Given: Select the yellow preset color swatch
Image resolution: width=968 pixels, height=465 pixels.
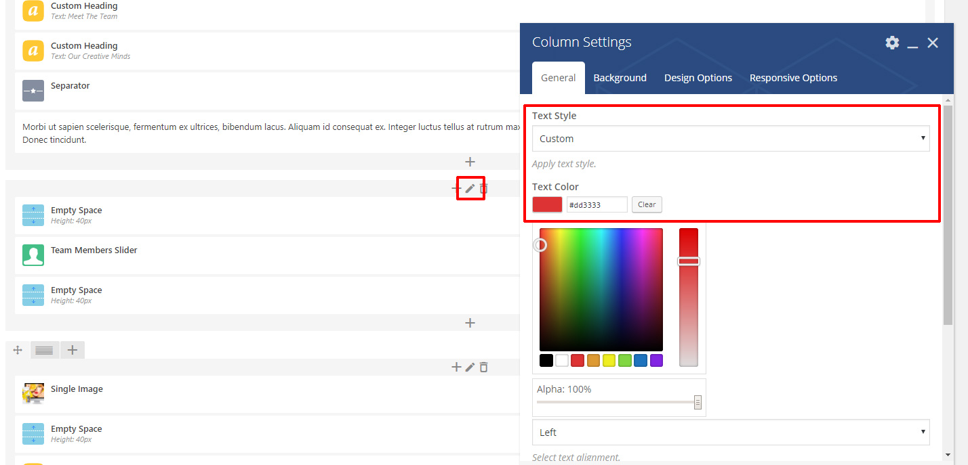Looking at the screenshot, I should tap(609, 360).
